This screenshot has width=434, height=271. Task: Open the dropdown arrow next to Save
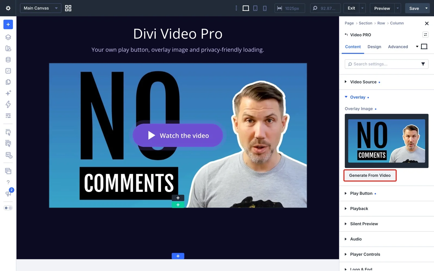pyautogui.click(x=426, y=8)
